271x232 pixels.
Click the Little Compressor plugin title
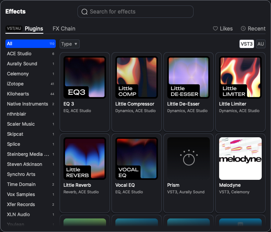[x=135, y=104]
